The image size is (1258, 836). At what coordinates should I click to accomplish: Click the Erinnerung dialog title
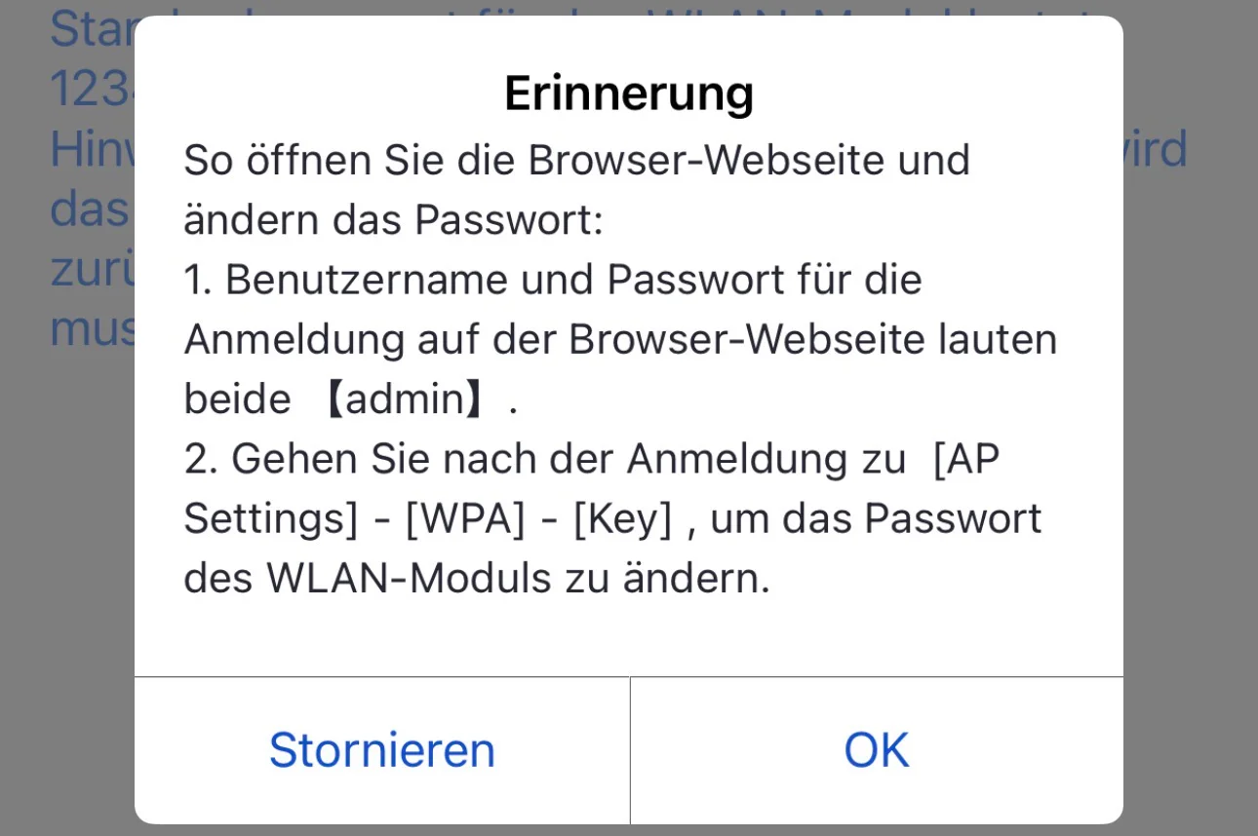[x=628, y=93]
